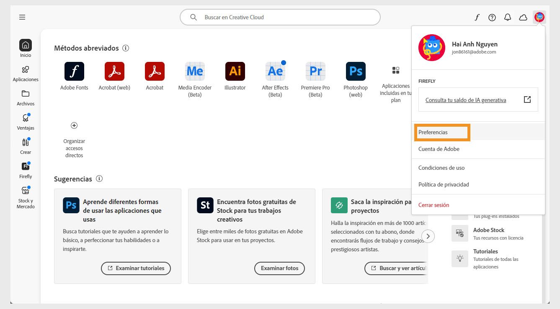The image size is (560, 309).
Task: Advance the suggestions carousel arrow
Action: point(428,236)
